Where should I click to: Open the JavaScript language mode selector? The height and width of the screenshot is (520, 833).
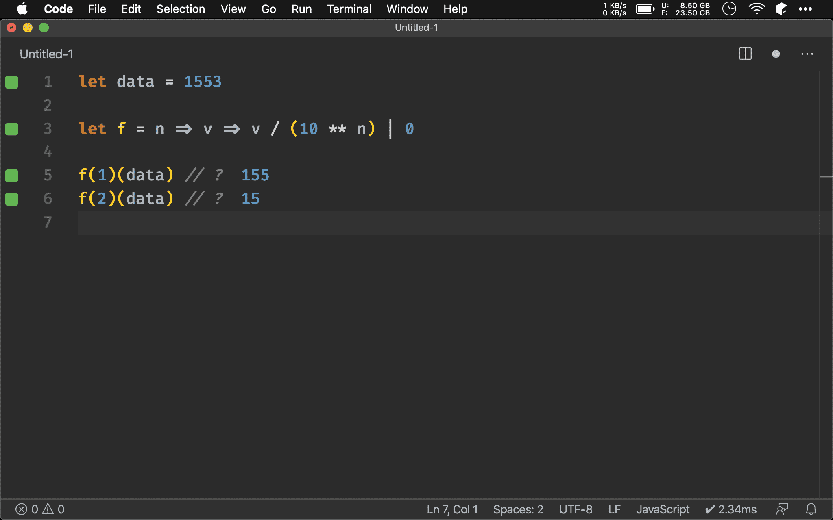663,509
